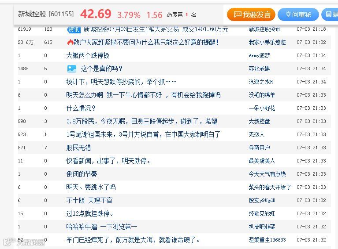Image resolution: width=338 pixels, height=249 pixels.
Task: Click the speech bubble icon in 我要发言
Action: click(238, 14)
